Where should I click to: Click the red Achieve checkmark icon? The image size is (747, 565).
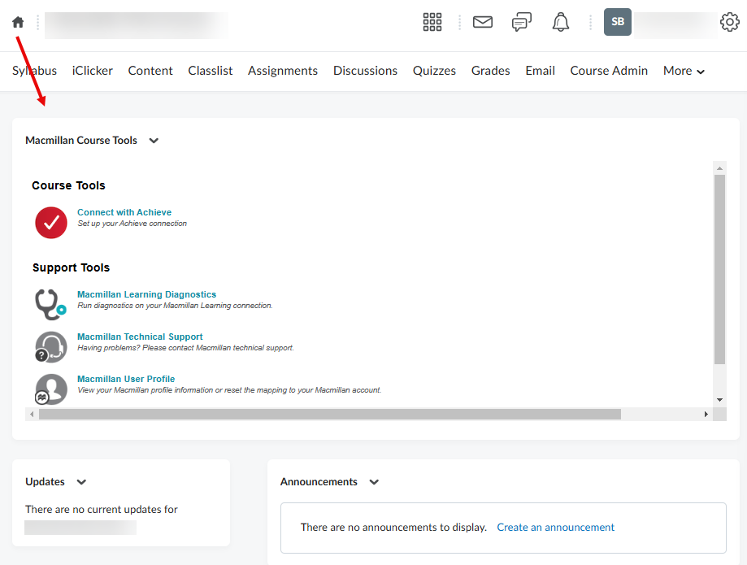pyautogui.click(x=50, y=222)
